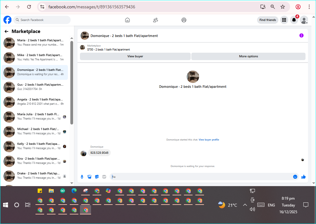Click the $700 listing title text

point(108,50)
